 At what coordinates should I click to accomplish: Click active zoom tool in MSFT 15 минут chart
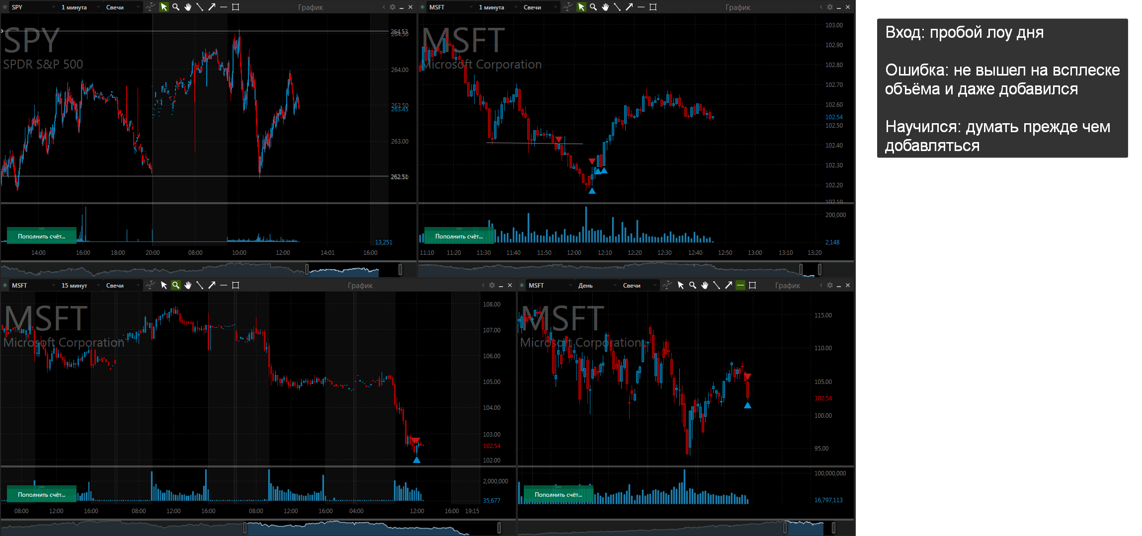tap(176, 285)
